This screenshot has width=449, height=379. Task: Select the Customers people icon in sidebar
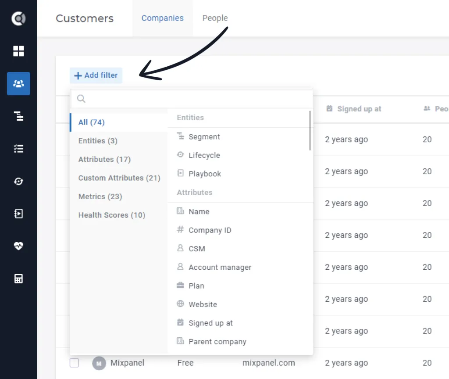point(18,83)
